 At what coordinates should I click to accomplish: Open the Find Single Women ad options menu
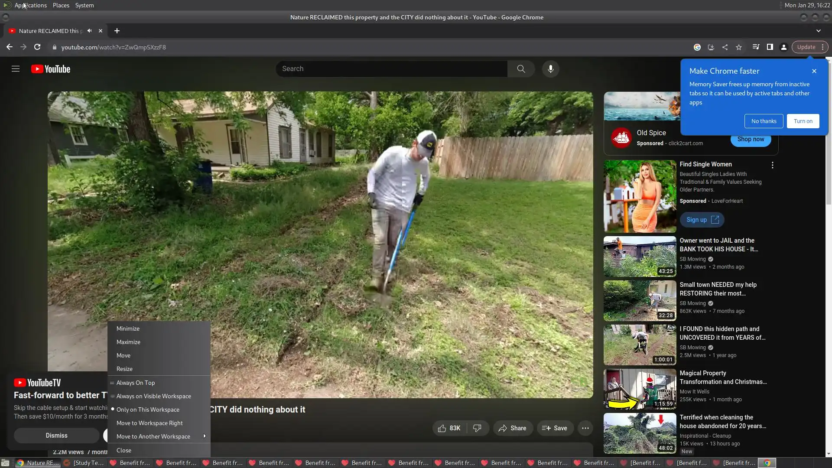772,165
